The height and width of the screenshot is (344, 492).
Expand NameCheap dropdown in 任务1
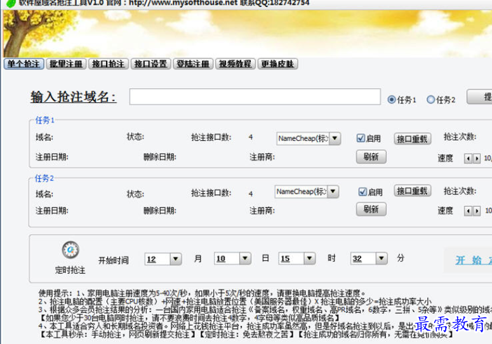pos(335,138)
